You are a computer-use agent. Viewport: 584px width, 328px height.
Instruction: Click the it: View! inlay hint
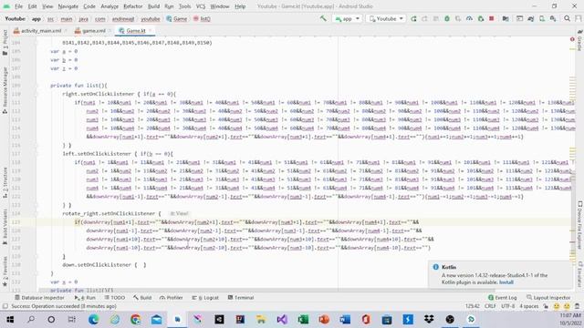[x=179, y=213]
